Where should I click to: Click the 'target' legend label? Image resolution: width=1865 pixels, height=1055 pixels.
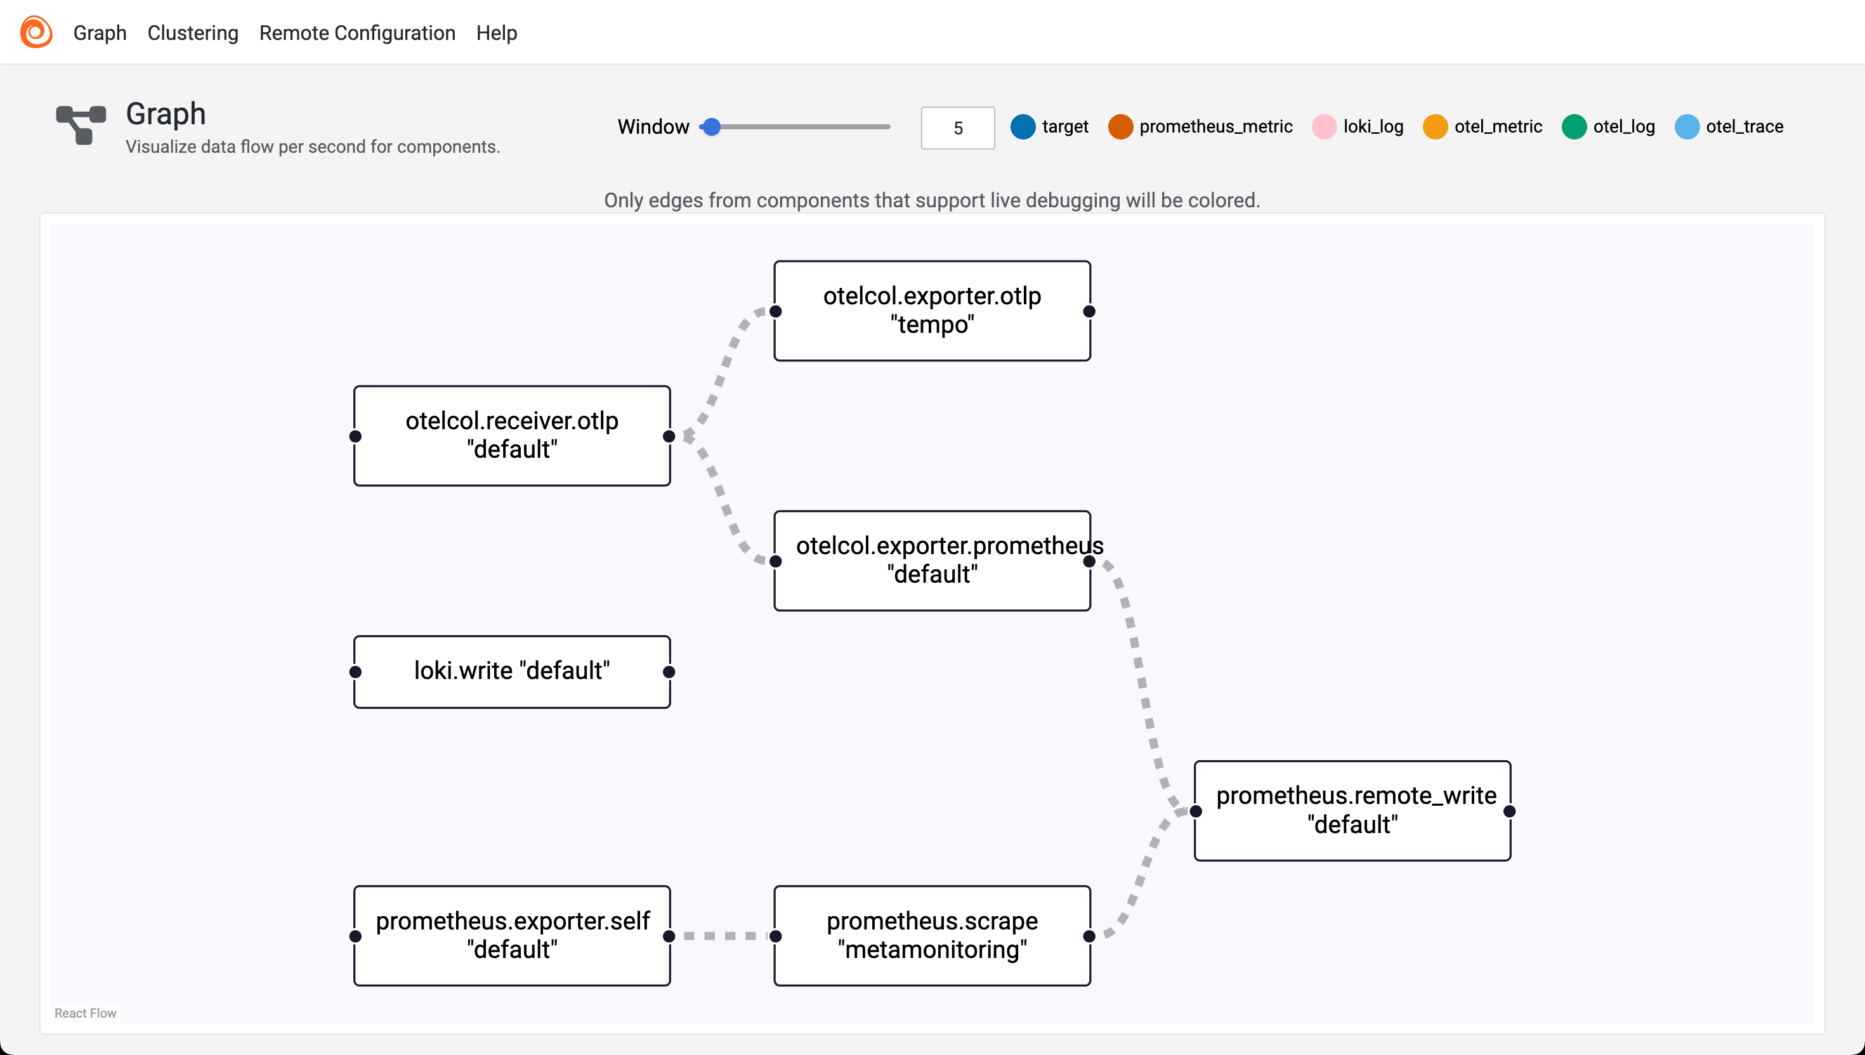tap(1065, 127)
